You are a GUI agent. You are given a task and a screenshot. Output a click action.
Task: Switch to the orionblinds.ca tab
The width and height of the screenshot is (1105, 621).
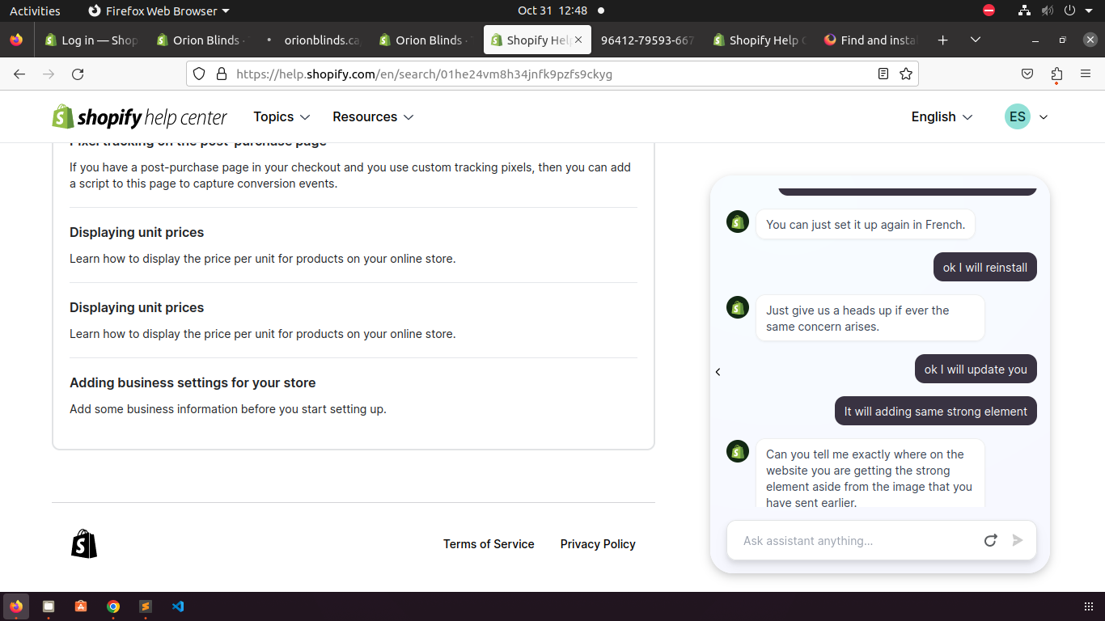tap(321, 40)
